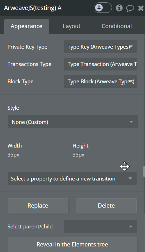Open the new transition property dropdown

point(72,178)
